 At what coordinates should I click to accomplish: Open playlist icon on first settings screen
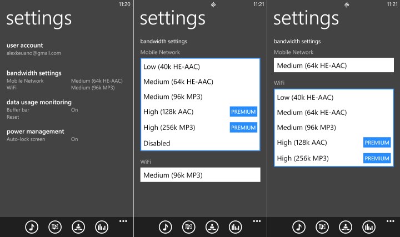[x=54, y=226]
